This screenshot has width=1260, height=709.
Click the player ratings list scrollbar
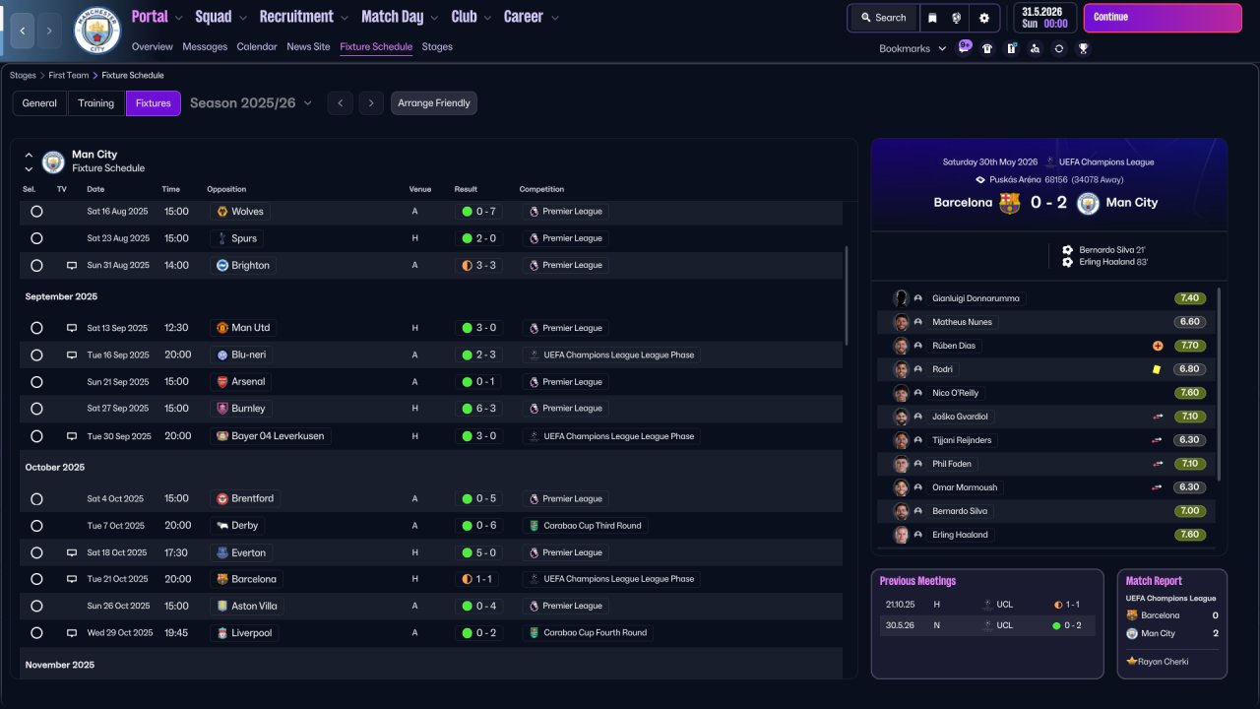tap(1219, 384)
